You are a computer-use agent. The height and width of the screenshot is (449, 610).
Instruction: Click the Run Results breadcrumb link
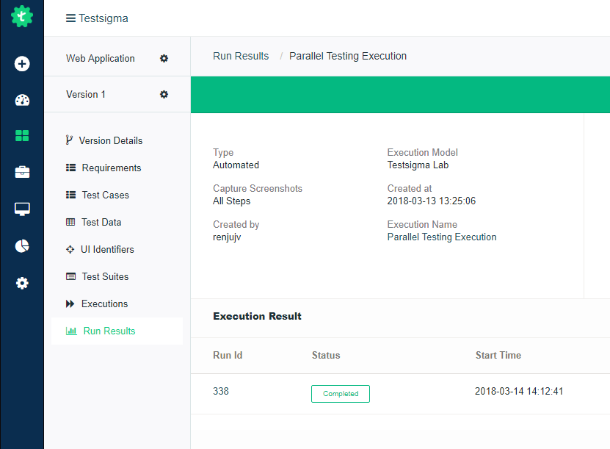[x=241, y=56]
